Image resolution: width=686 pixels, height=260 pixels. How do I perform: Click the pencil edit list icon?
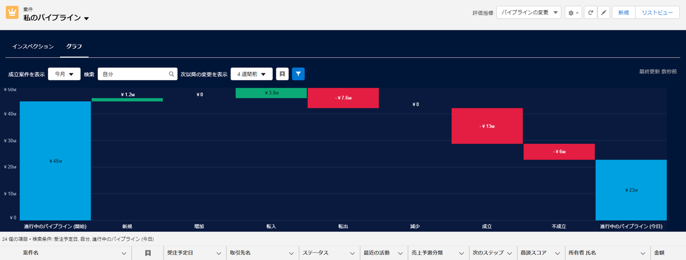coord(604,12)
